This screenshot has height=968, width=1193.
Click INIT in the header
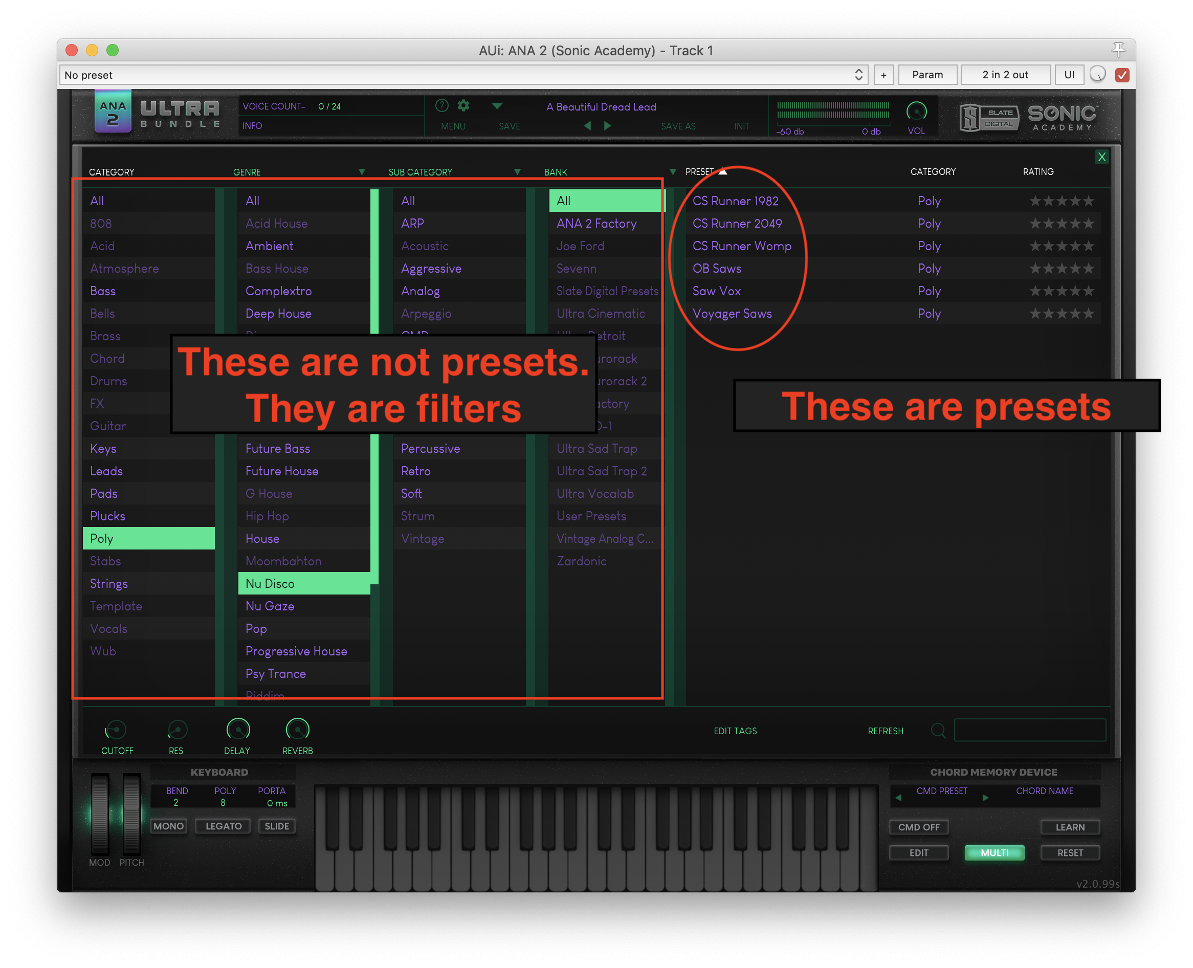click(741, 126)
